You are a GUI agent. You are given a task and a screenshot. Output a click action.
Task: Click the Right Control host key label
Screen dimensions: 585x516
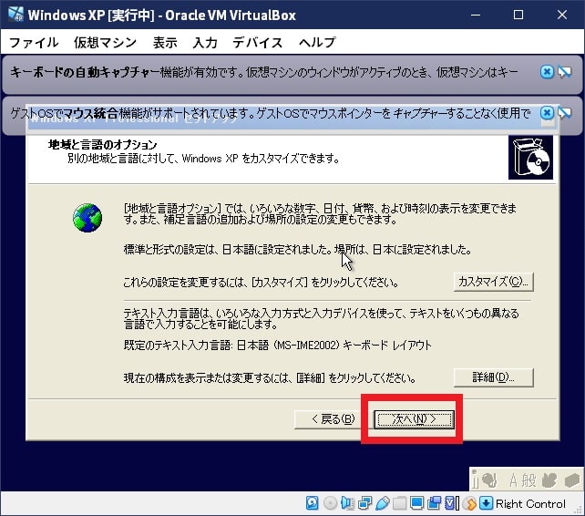[530, 503]
